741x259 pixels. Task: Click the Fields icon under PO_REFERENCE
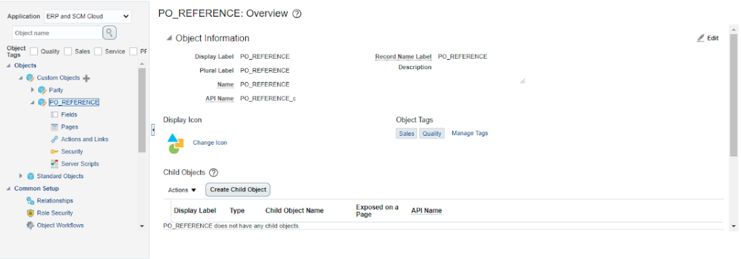[55, 115]
